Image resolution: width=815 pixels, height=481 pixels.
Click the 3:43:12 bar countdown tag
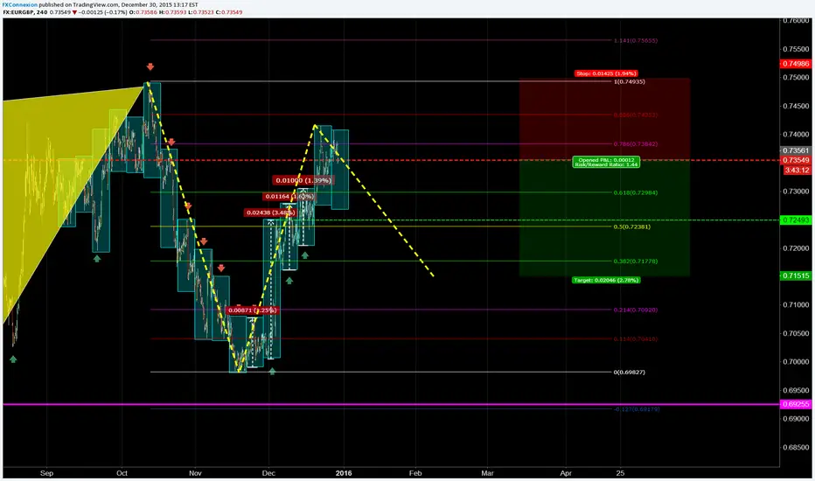click(x=797, y=170)
